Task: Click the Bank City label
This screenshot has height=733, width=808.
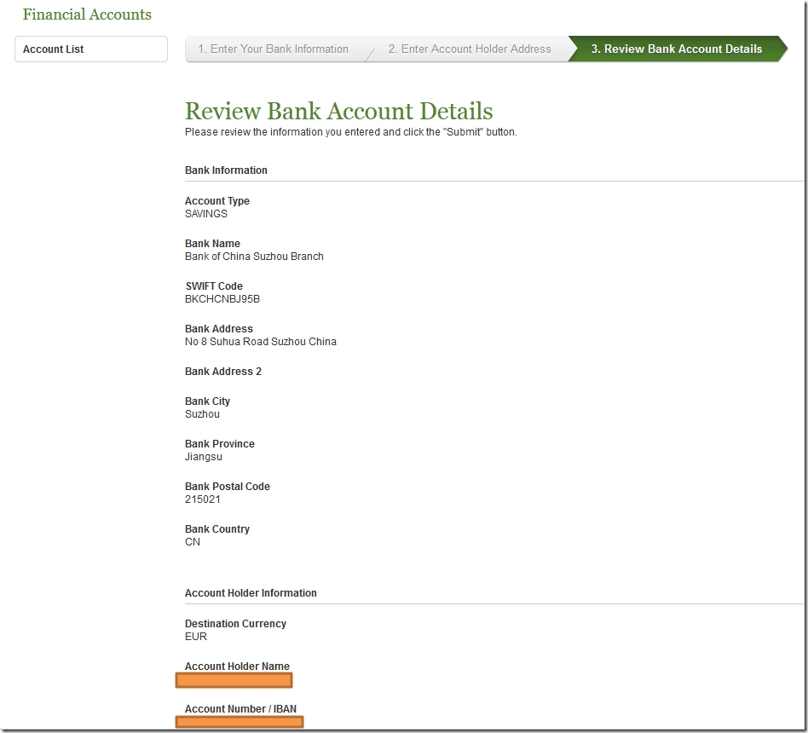Action: click(207, 401)
